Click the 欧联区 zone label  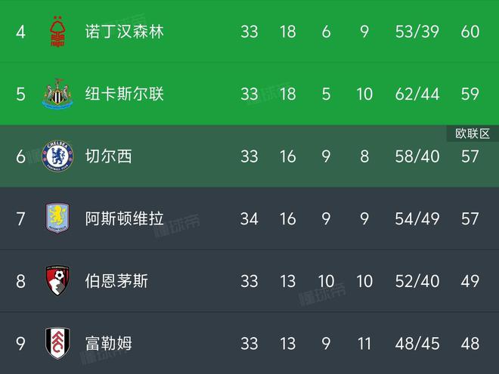pyautogui.click(x=473, y=134)
